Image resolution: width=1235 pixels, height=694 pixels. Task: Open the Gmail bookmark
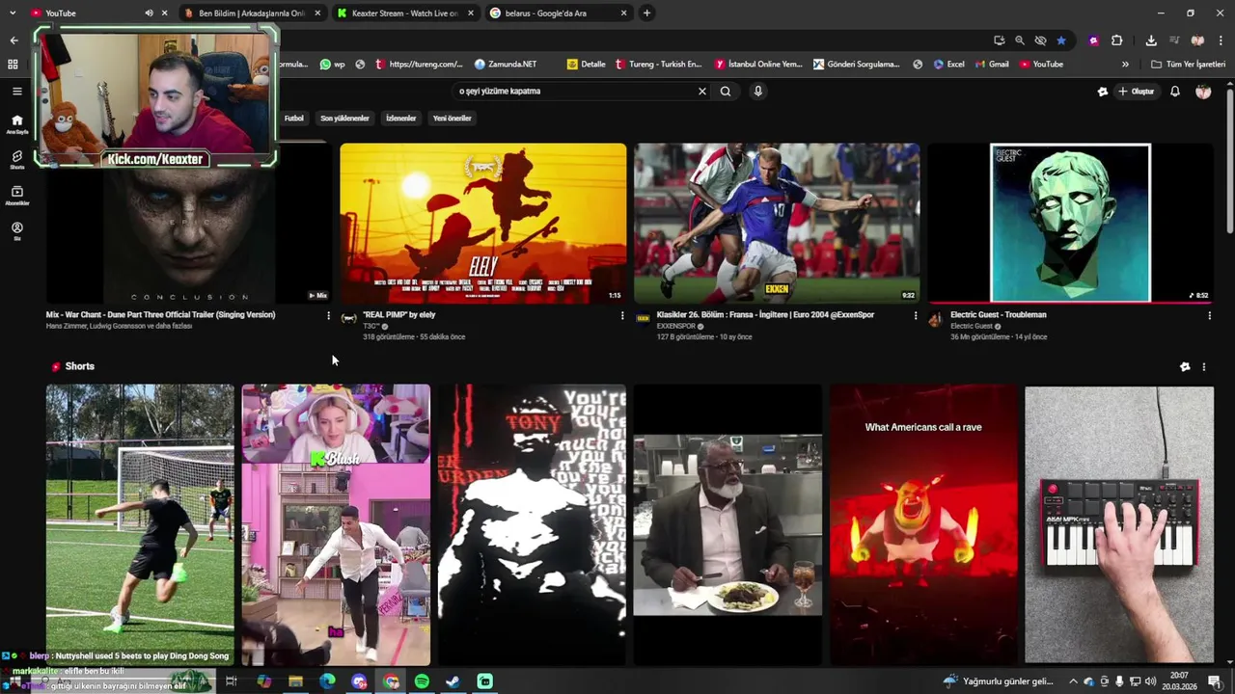tap(992, 65)
